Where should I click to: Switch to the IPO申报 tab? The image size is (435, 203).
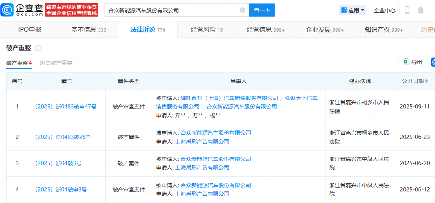tap(30, 30)
